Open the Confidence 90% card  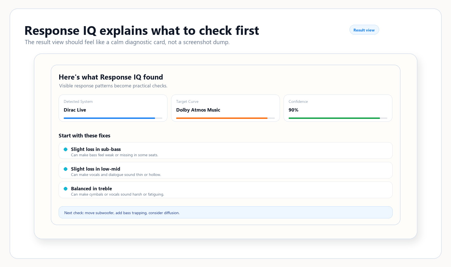point(338,108)
